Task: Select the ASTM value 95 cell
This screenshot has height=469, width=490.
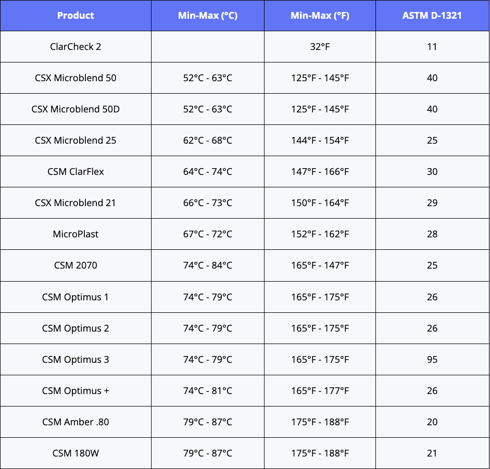Action: [x=432, y=360]
